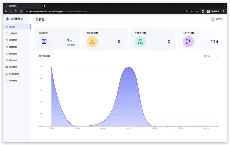The image size is (230, 145).
Task: Click the 策略配置 share-node icon
Action: click(7, 47)
